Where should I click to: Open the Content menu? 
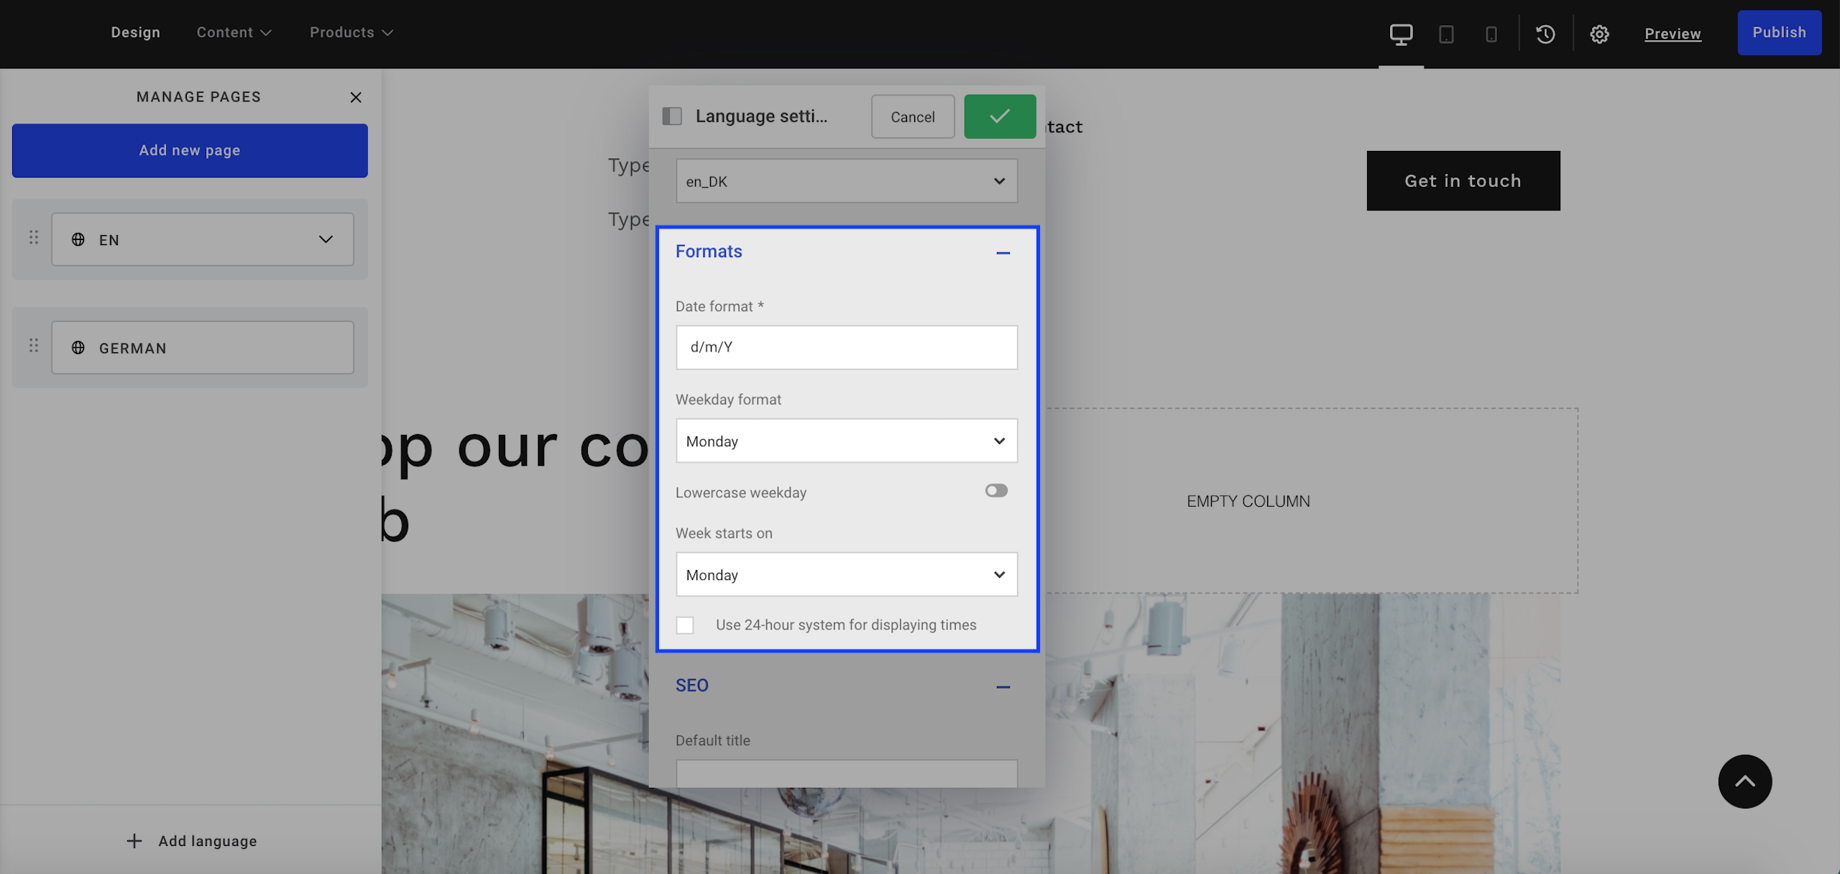point(234,32)
